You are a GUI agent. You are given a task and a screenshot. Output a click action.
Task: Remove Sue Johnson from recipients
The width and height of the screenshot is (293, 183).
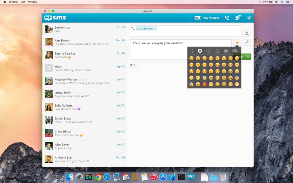pos(155,29)
